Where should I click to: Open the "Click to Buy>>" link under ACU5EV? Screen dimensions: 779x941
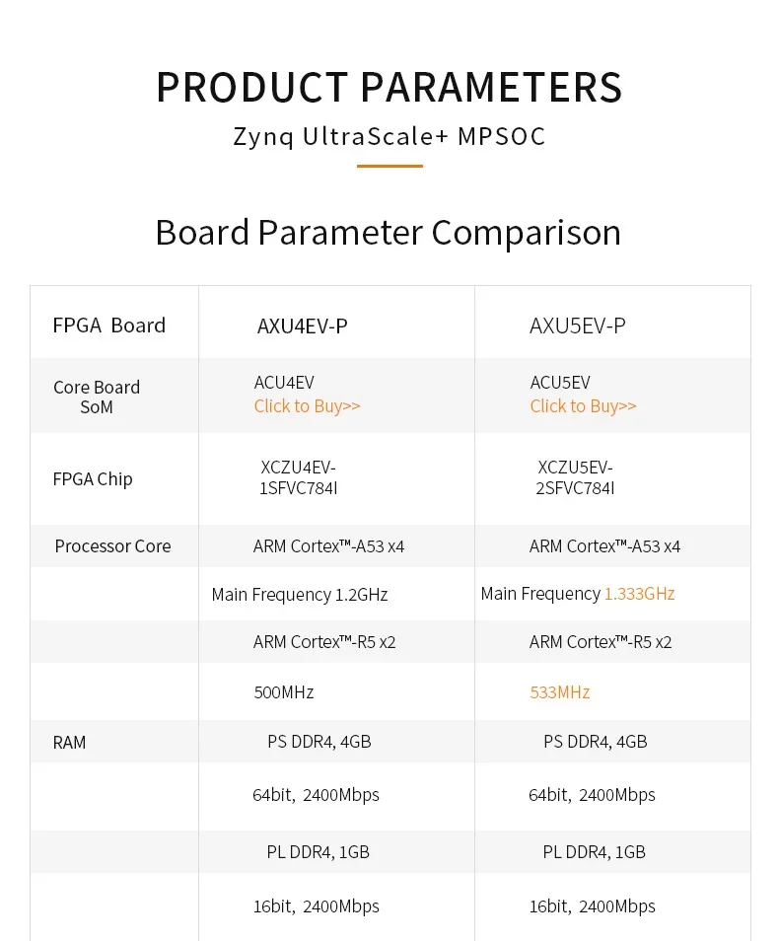[583, 406]
